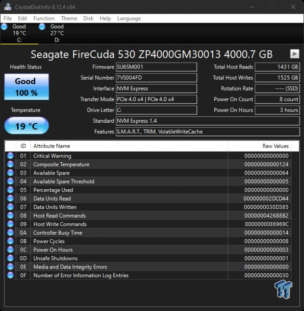Open the Help menu
Screen dimensions: 304x311
coord(105,19)
